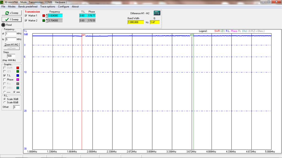Click the blue T.L. color swatch
Screen dimensions: 282x158
coord(18,76)
